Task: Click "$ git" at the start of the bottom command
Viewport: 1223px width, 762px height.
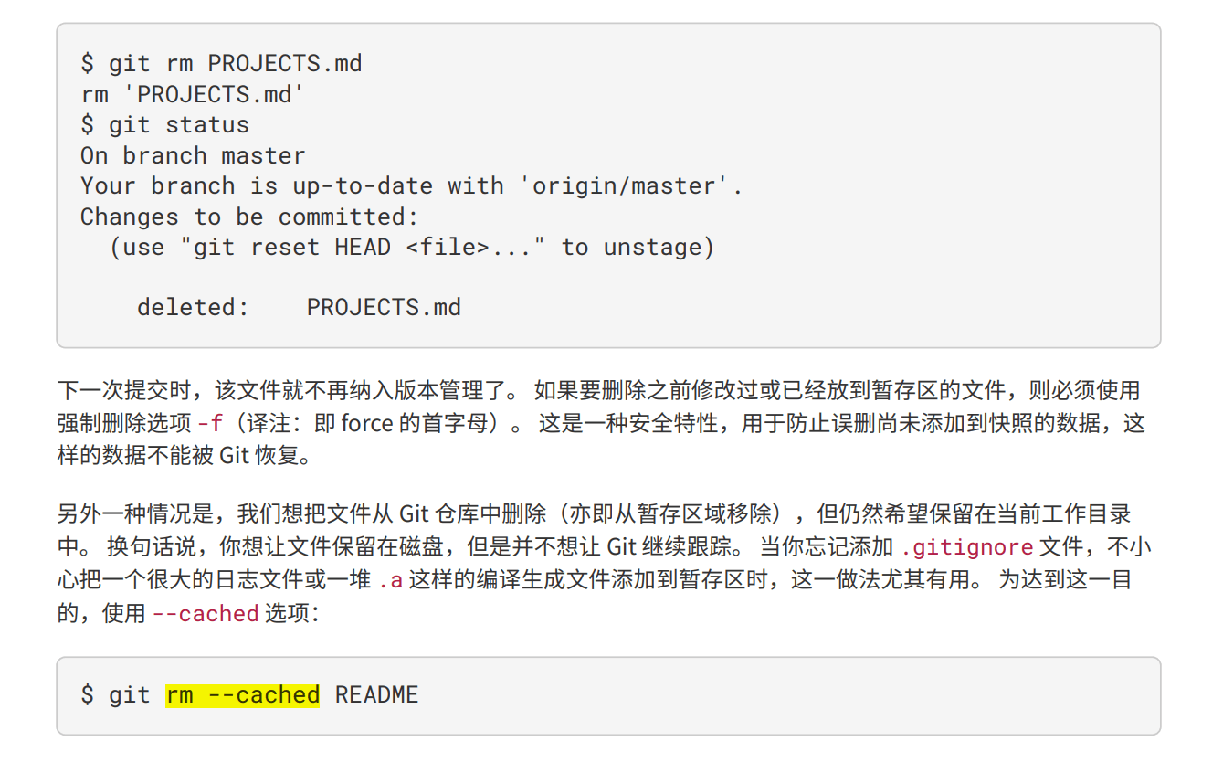Action: [115, 695]
